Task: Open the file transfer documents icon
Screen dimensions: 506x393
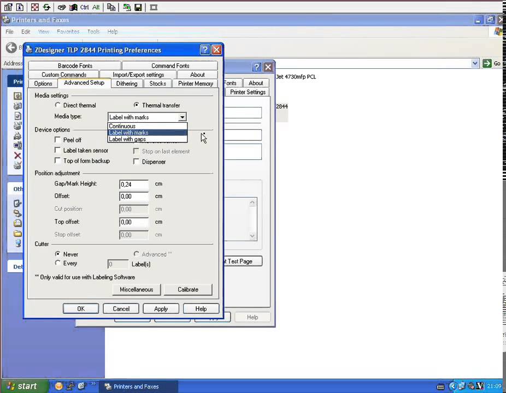Action: click(111, 7)
